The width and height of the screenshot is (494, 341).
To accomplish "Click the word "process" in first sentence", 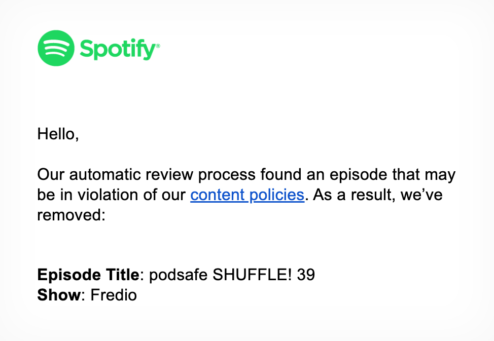I will pos(227,175).
